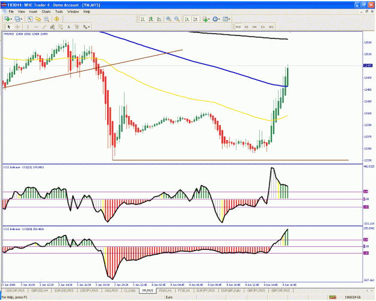Open the Window menu
Image resolution: width=376 pixels, height=301 pixels.
(73, 11)
